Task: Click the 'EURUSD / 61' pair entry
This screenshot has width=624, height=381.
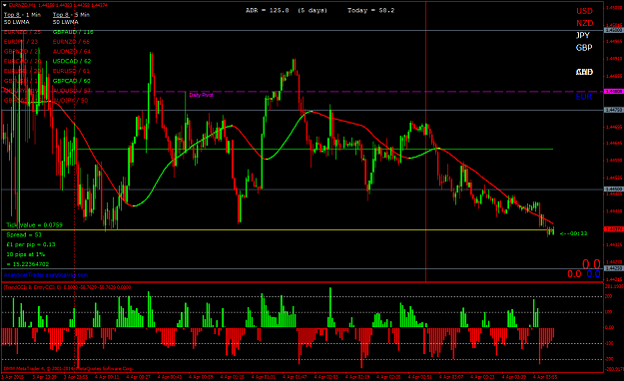Action: coord(71,71)
